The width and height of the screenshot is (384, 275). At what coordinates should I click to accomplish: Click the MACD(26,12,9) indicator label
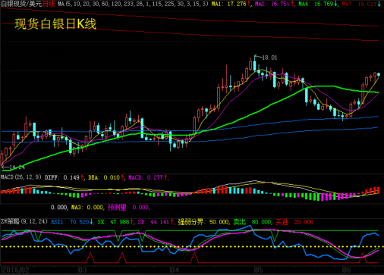point(20,177)
